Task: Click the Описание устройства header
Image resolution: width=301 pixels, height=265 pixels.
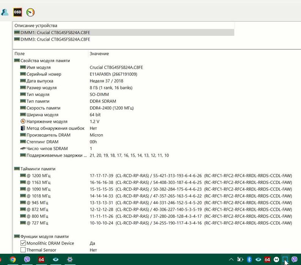Action: pyautogui.click(x=36, y=25)
